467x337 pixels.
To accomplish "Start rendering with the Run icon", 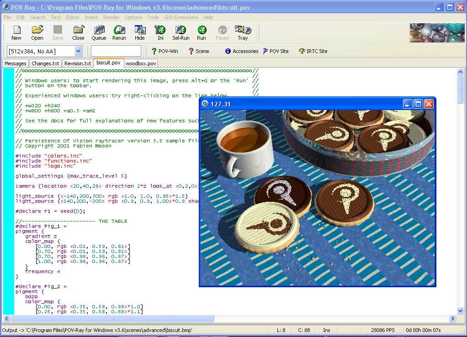I will click(x=202, y=32).
